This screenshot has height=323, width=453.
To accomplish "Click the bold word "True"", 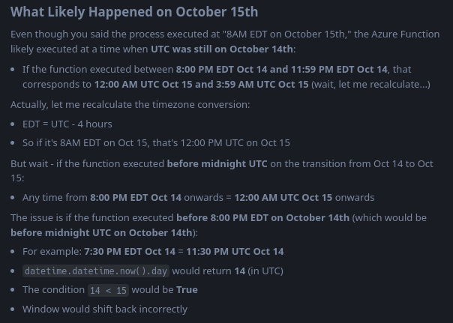I will (187, 290).
